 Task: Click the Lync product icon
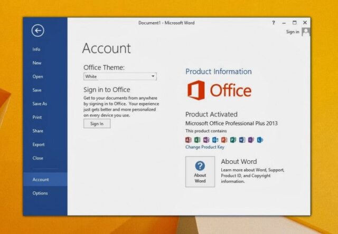coord(259,140)
